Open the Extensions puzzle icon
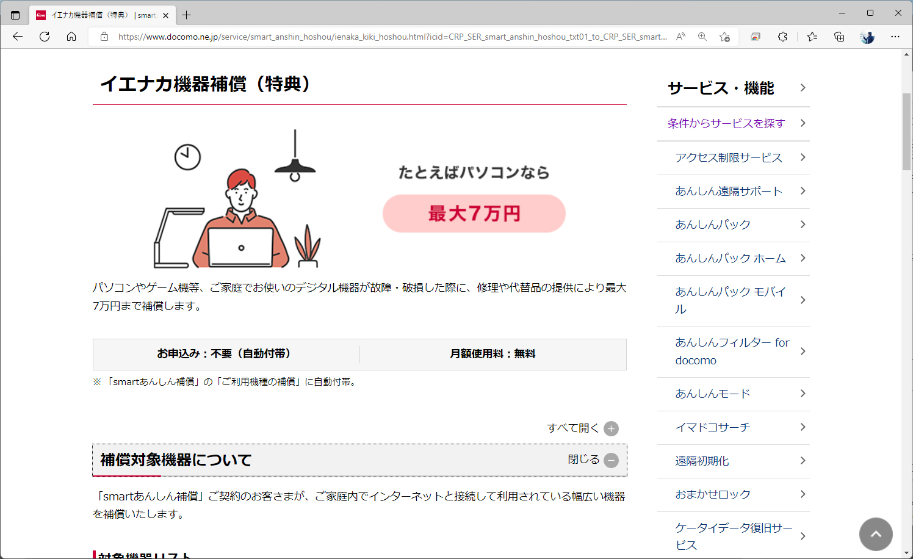 click(x=782, y=37)
